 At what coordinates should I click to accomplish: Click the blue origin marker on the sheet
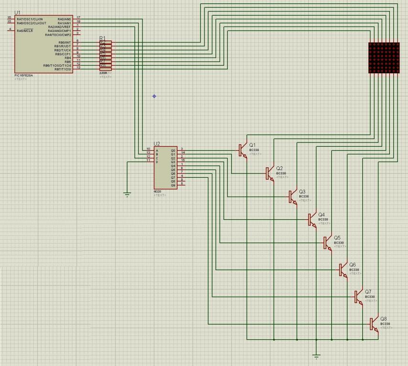tap(154, 96)
